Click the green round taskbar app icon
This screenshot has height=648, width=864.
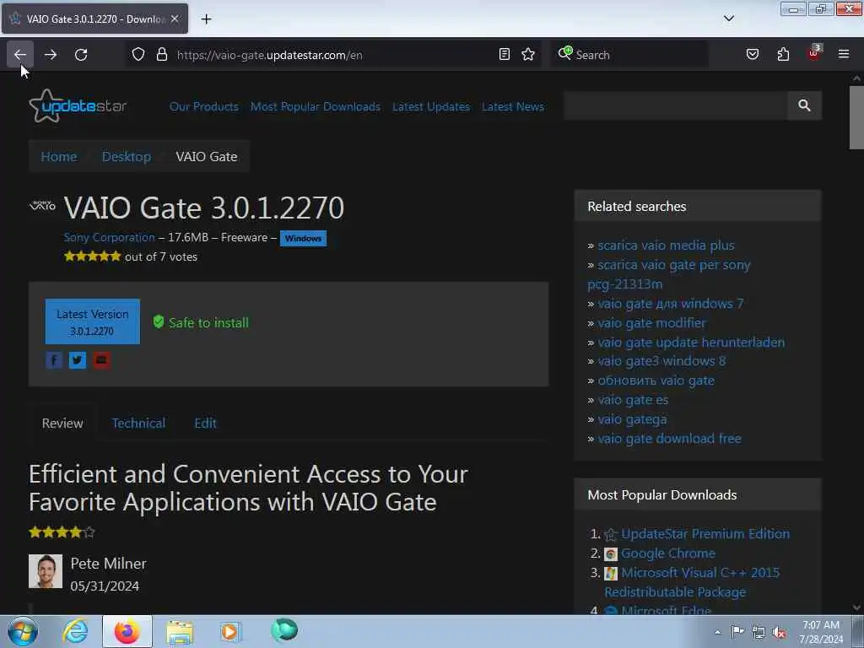[x=284, y=630]
